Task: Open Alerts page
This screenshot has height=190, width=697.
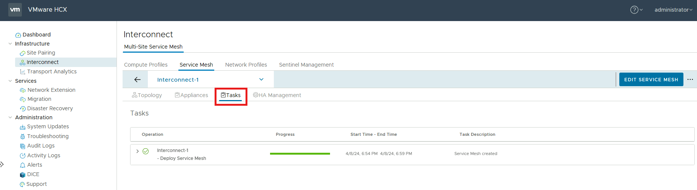Action: coord(35,165)
